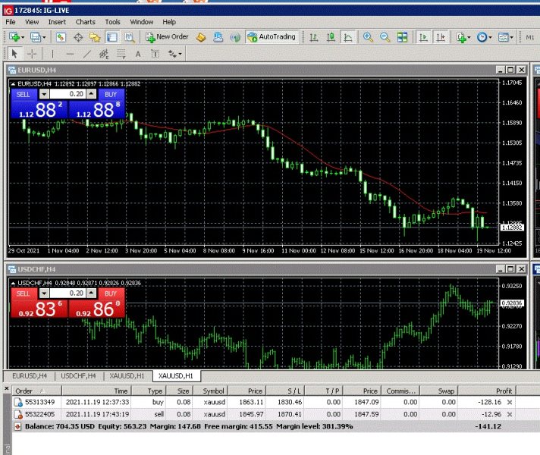Select the crosshair tool

click(32, 54)
